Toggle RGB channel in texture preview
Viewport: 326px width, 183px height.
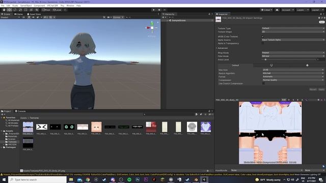point(284,100)
